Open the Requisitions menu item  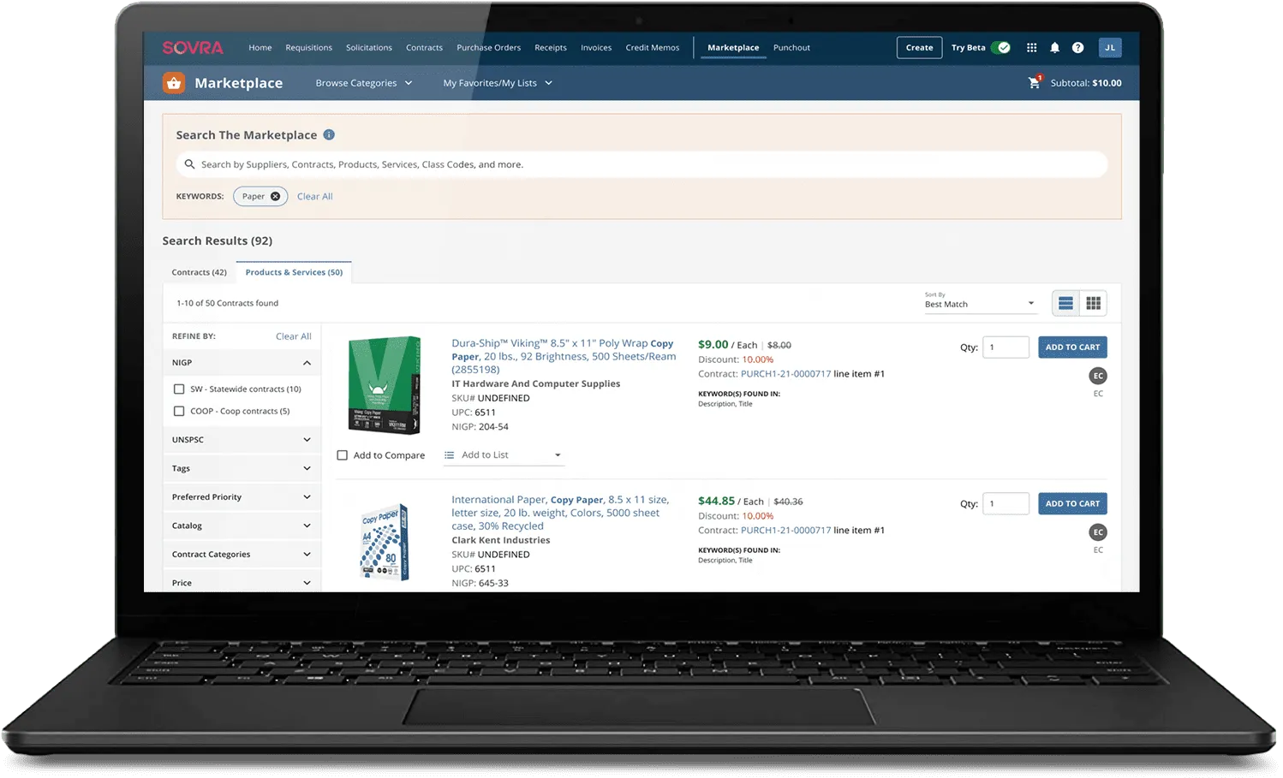coord(308,48)
